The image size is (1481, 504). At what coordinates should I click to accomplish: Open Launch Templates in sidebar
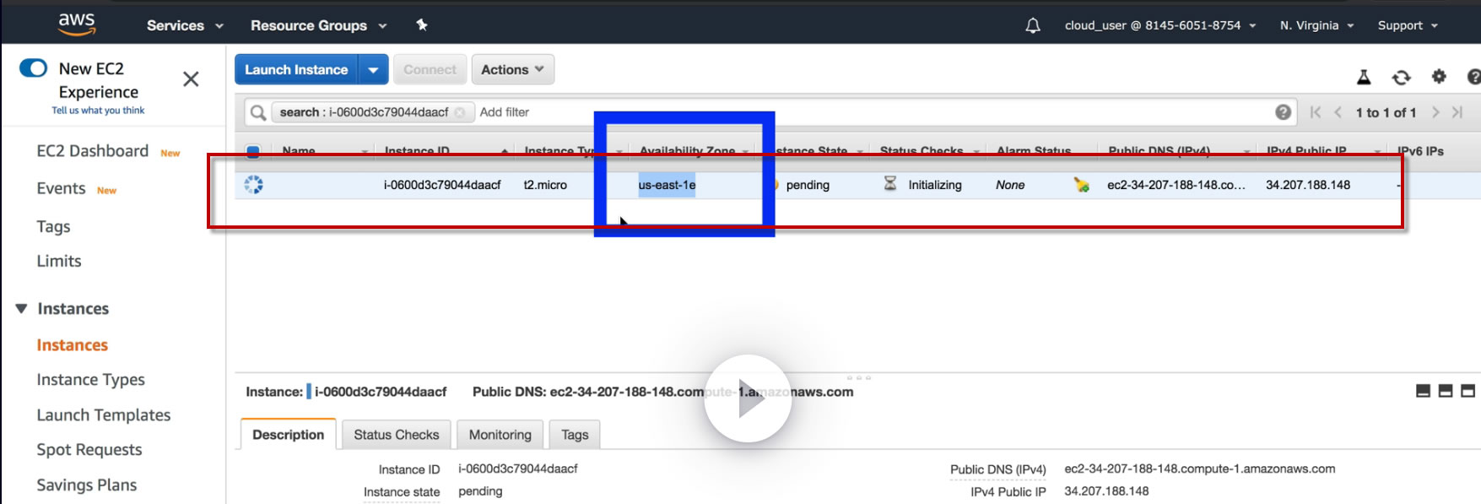[x=104, y=415]
